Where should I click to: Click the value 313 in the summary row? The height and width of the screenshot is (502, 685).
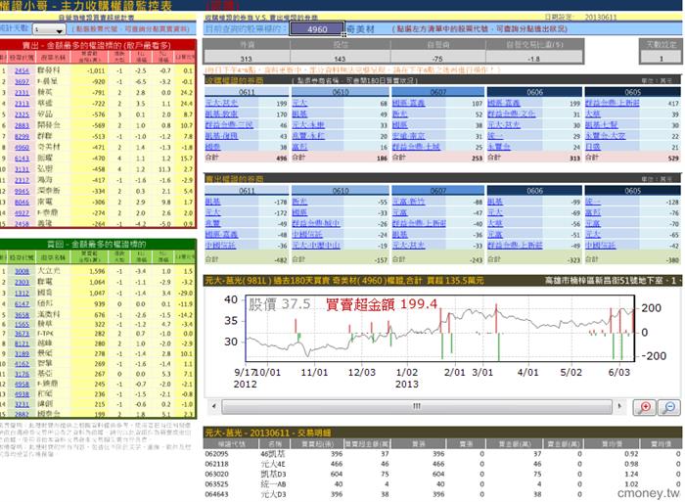246,59
